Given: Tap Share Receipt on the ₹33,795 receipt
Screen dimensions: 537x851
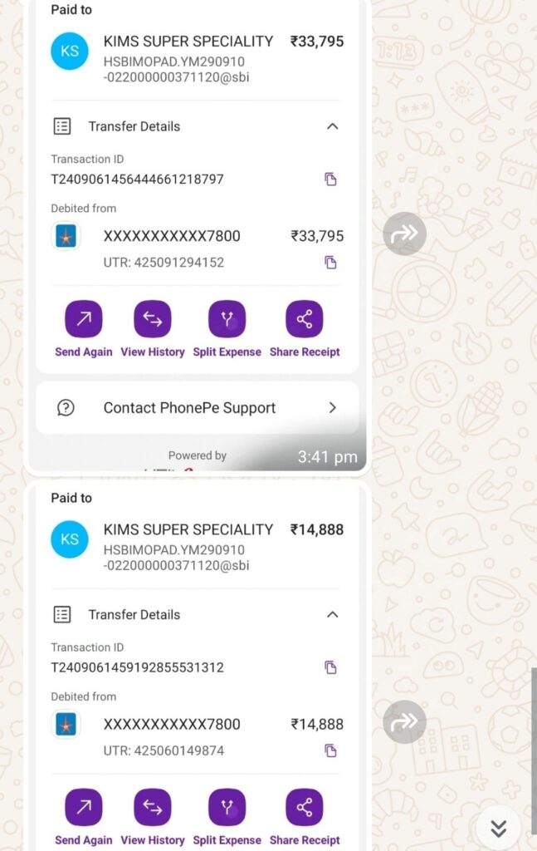Looking at the screenshot, I should 305,320.
